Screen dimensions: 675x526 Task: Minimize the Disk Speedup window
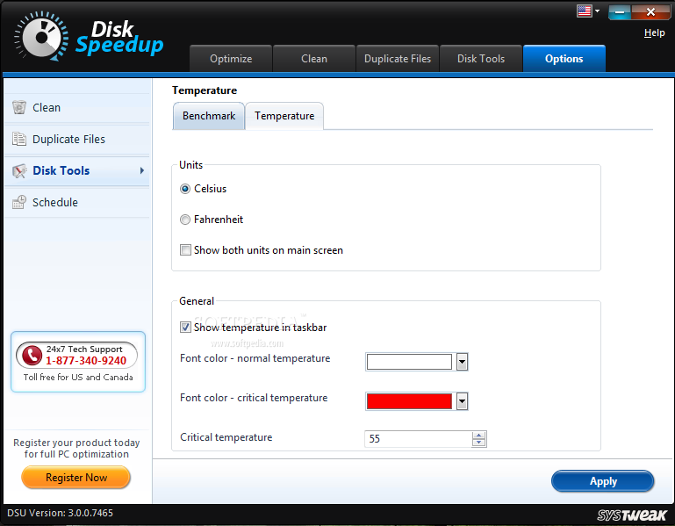click(x=620, y=12)
